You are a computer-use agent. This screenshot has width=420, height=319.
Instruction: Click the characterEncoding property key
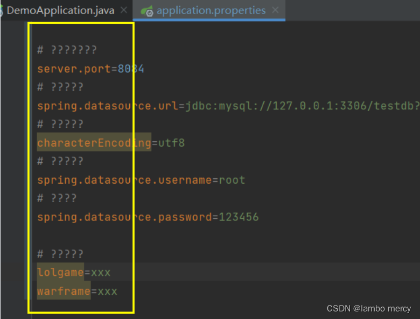(94, 143)
